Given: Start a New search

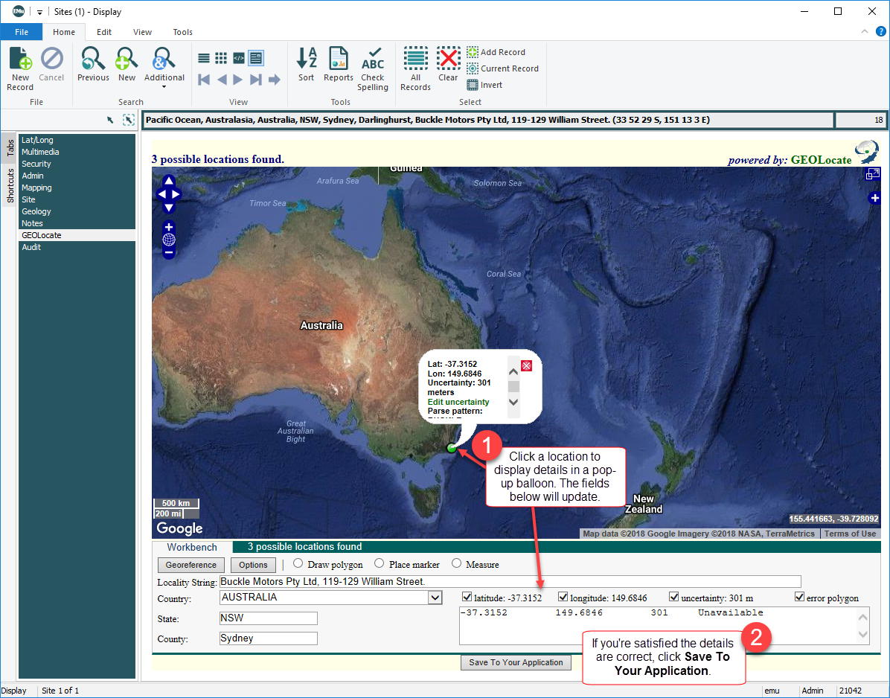Looking at the screenshot, I should click(x=127, y=65).
